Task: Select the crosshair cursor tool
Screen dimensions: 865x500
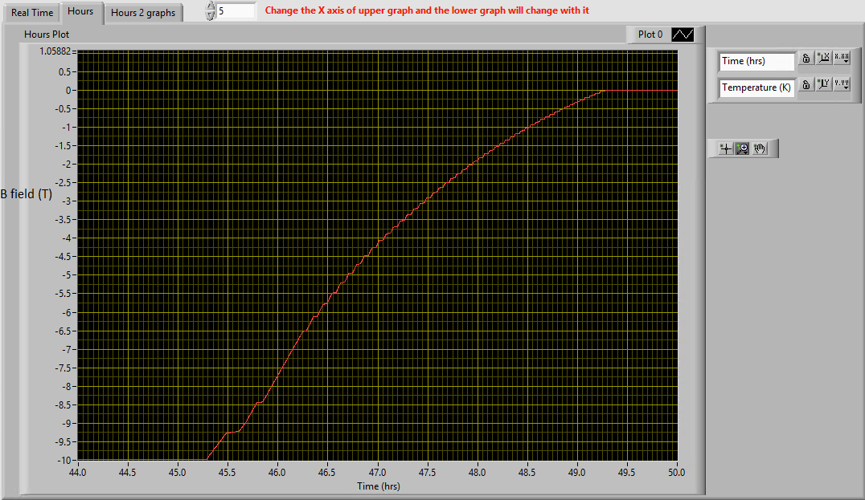Action: point(726,148)
